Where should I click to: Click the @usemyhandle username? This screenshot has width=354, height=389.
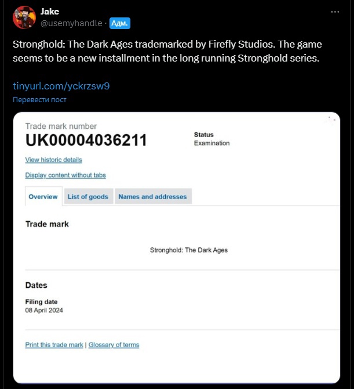pyautogui.click(x=72, y=23)
